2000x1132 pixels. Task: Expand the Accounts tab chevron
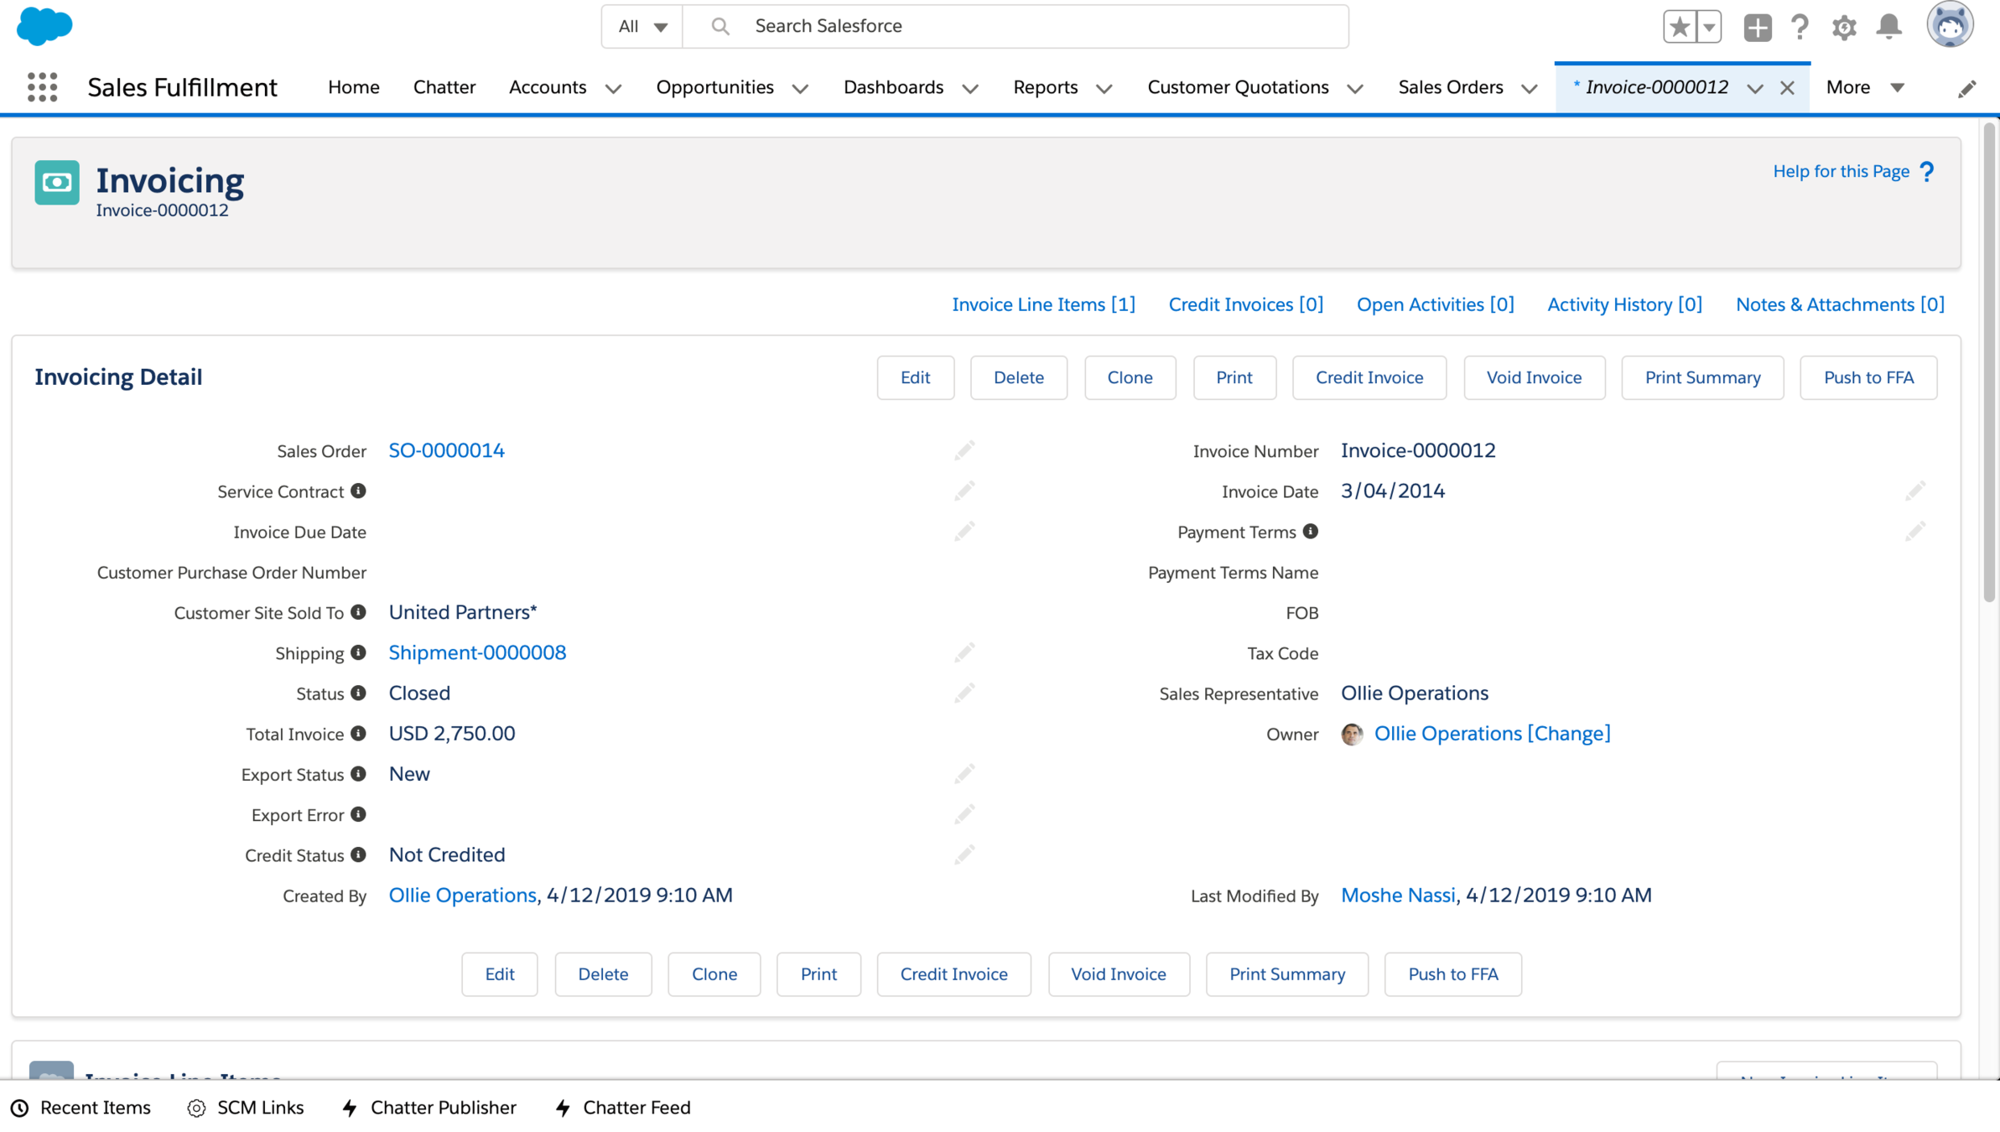pyautogui.click(x=613, y=88)
